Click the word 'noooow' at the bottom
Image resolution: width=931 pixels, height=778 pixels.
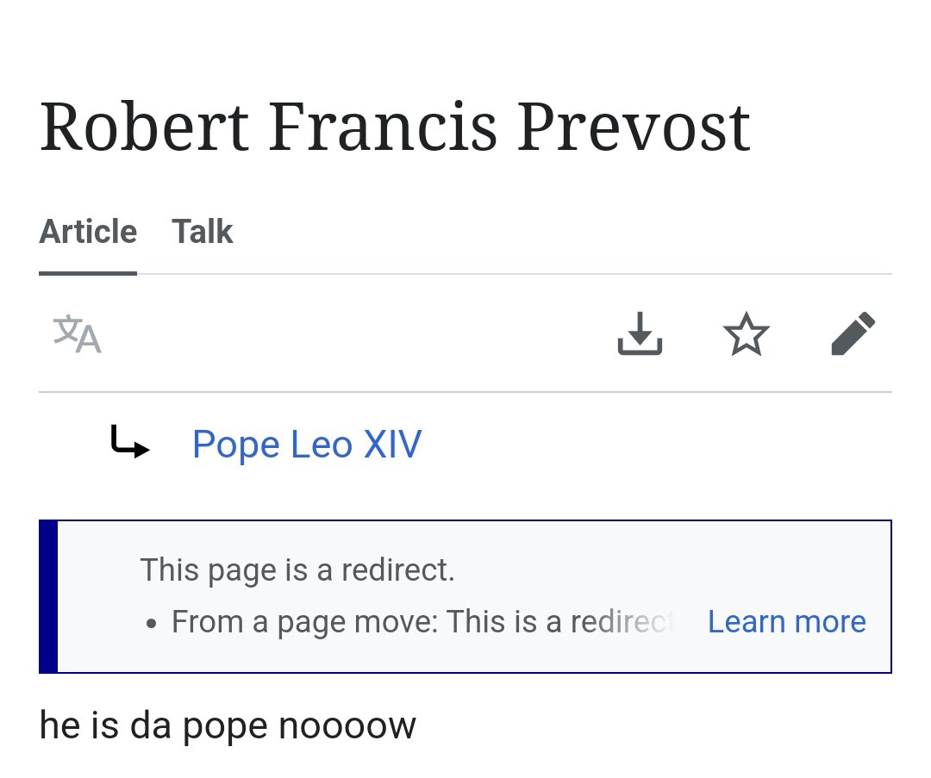click(x=347, y=725)
